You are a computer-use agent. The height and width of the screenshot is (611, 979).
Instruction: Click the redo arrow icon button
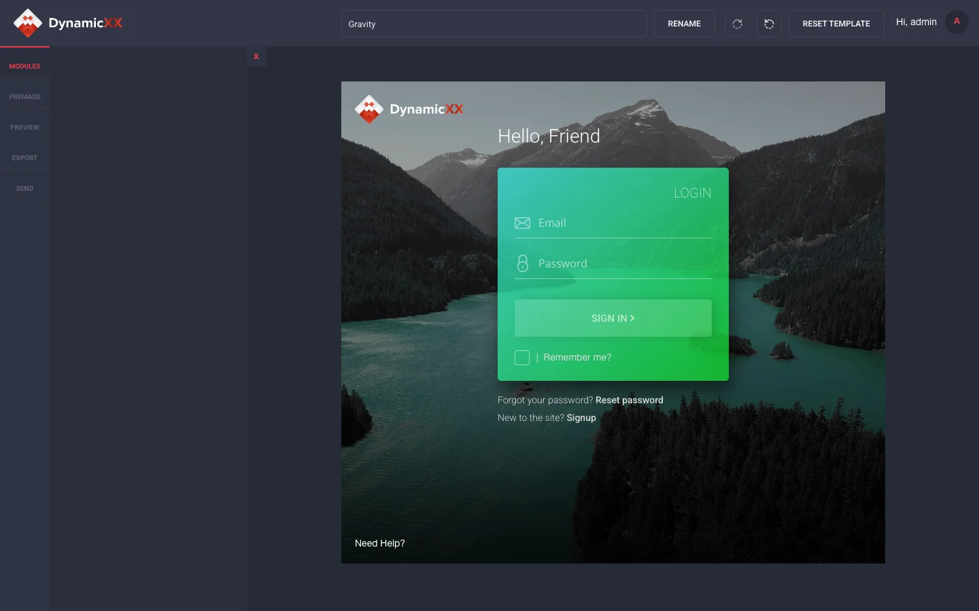tap(737, 24)
